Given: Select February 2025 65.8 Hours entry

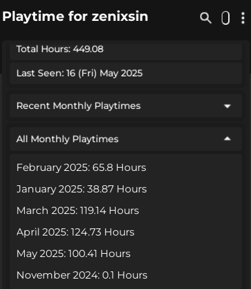Looking at the screenshot, I should pos(81,168).
